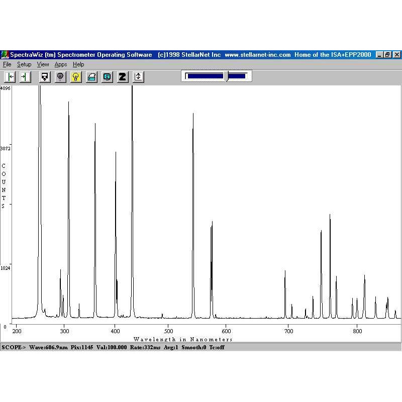Open the File menu
Viewport: 402px width, 402px height.
(x=7, y=64)
